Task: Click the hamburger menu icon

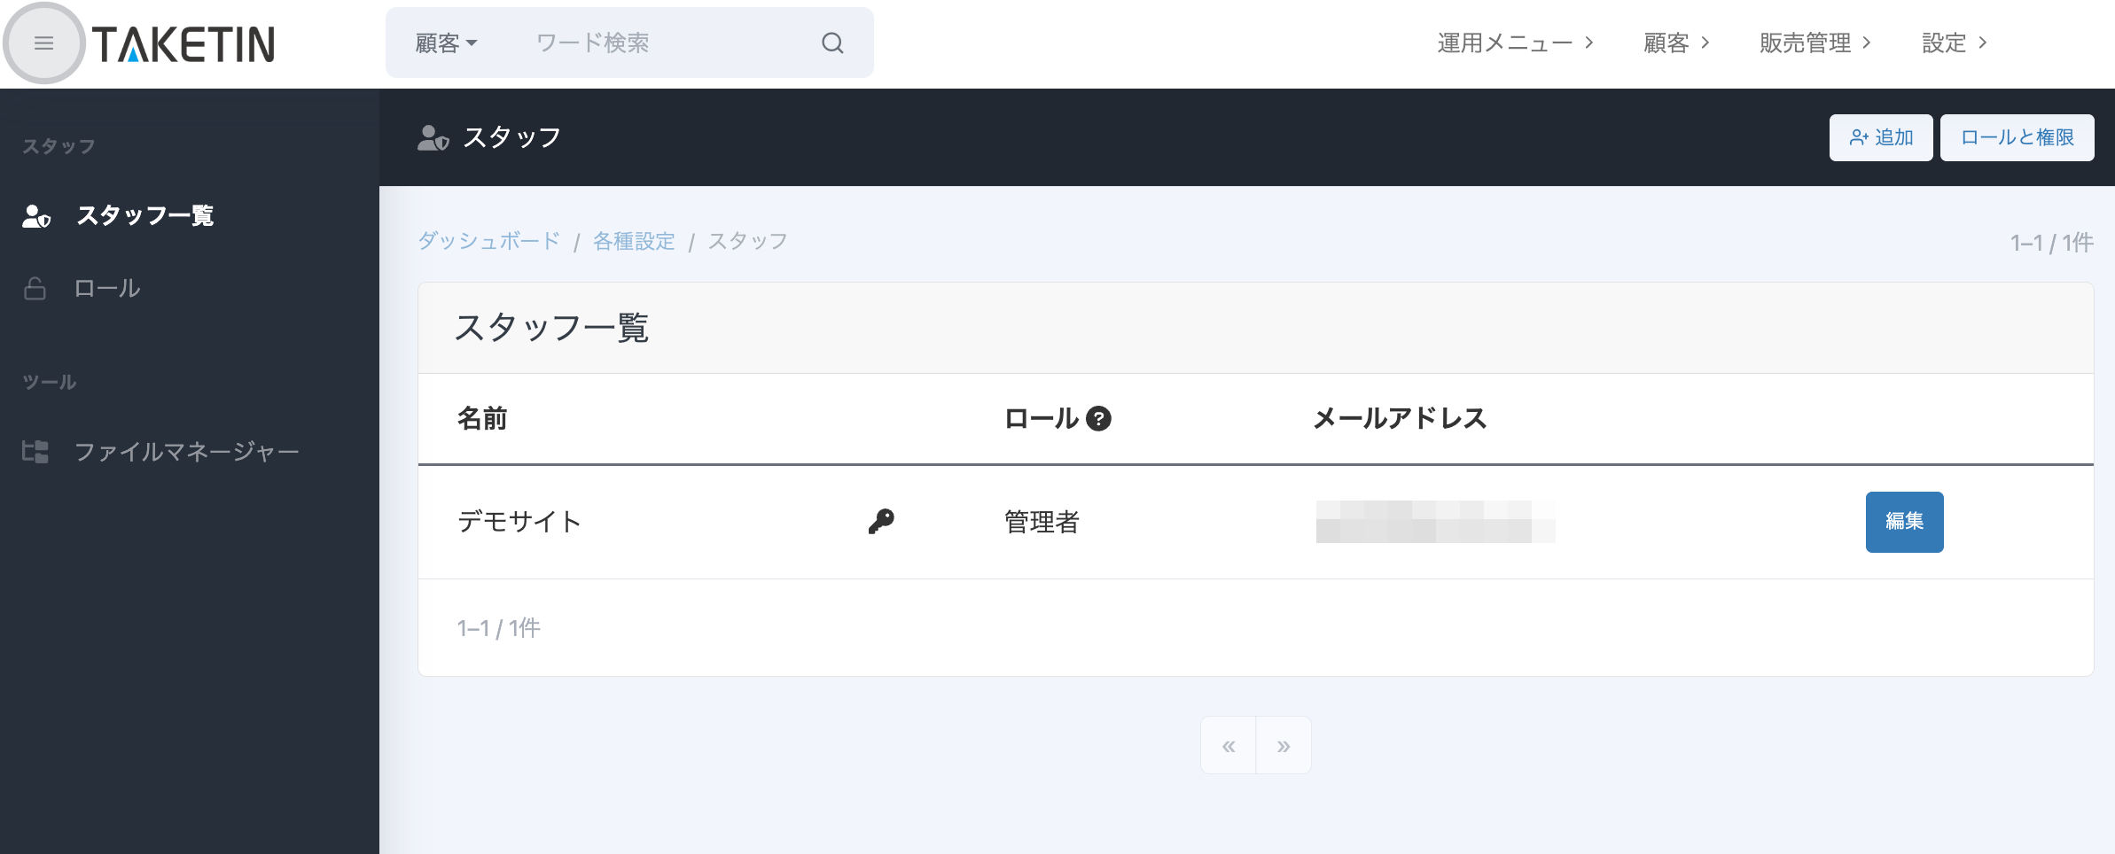Action: tap(43, 43)
